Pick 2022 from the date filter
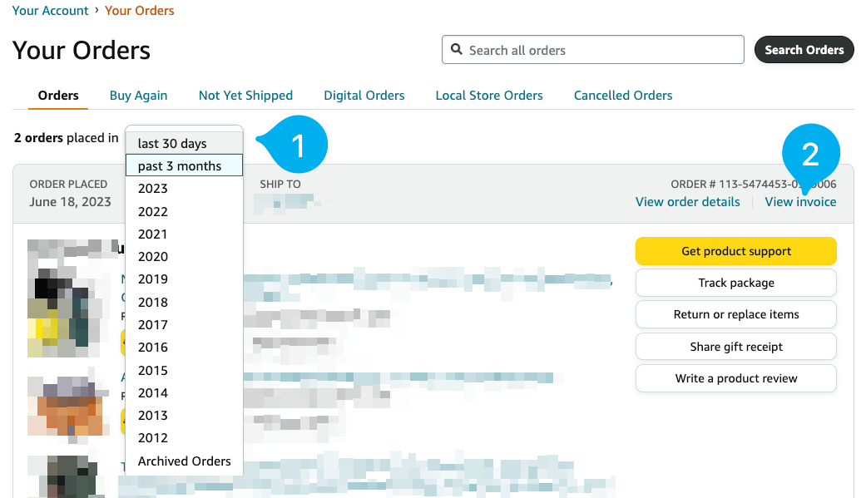This screenshot has height=498, width=861. [184, 211]
